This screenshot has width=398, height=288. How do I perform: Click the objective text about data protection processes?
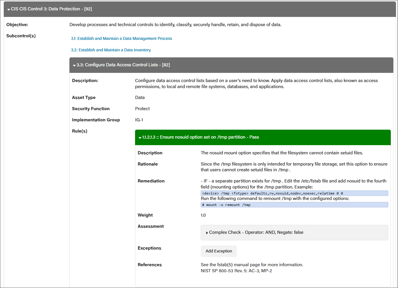click(x=175, y=25)
